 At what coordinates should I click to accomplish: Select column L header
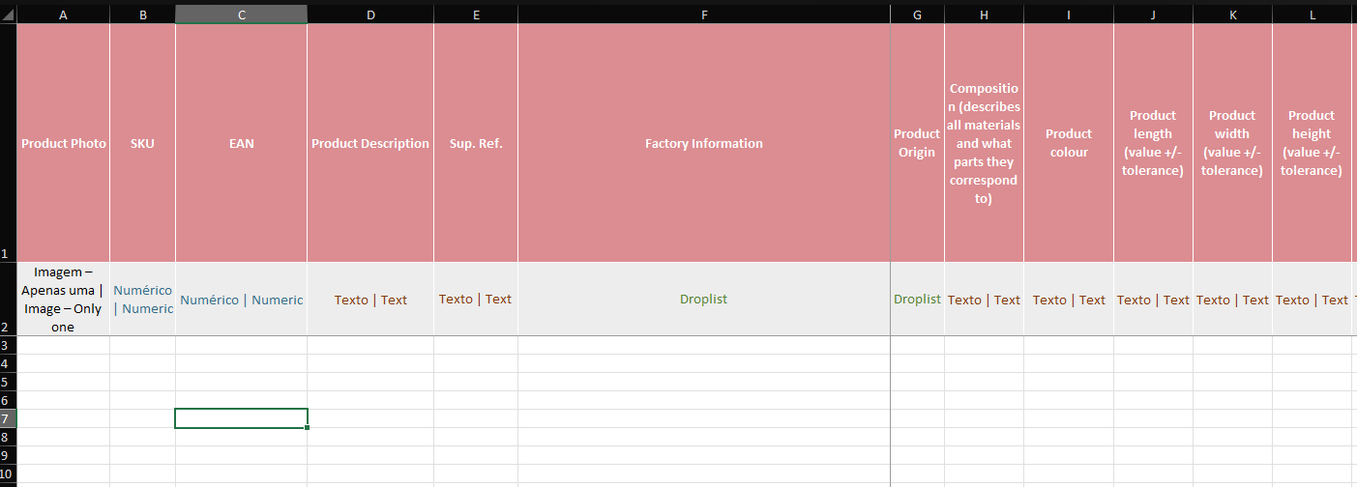pos(1312,14)
